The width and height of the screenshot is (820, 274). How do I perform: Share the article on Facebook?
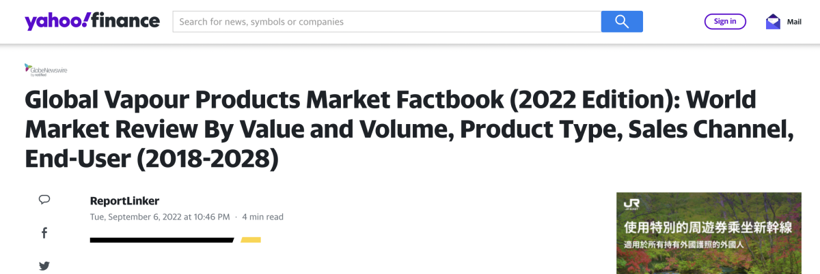(x=44, y=233)
